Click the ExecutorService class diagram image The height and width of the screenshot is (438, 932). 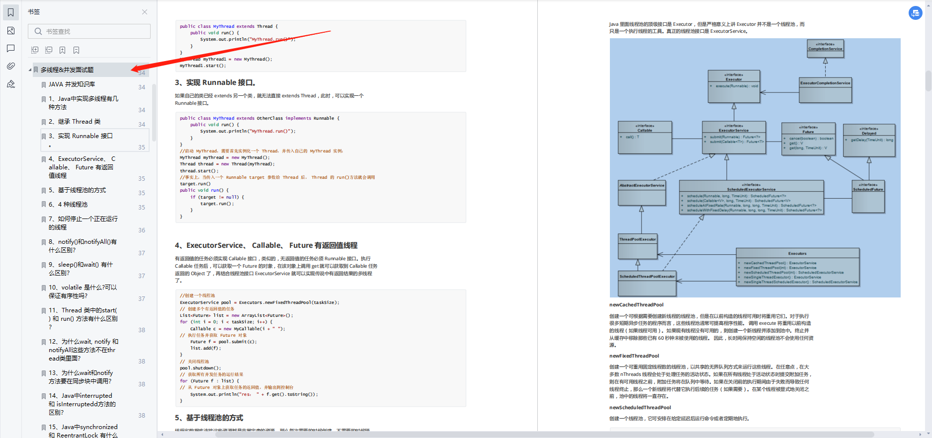[x=755, y=168]
